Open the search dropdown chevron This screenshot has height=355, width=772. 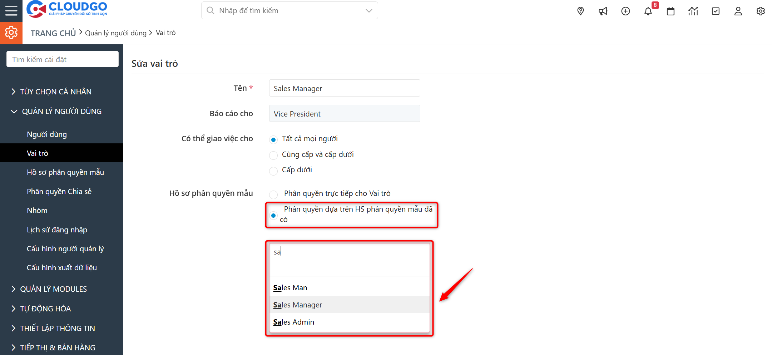point(368,10)
